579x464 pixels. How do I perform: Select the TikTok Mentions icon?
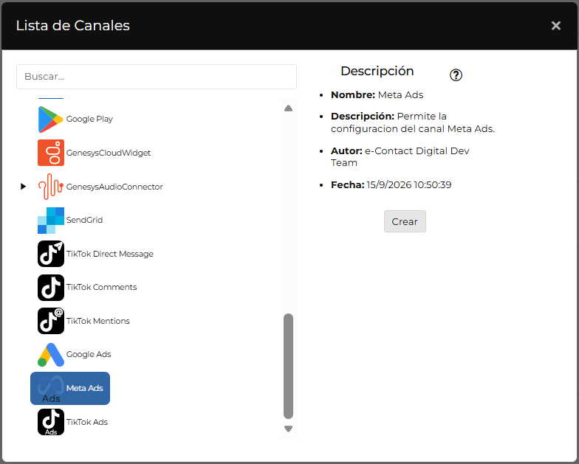click(51, 321)
